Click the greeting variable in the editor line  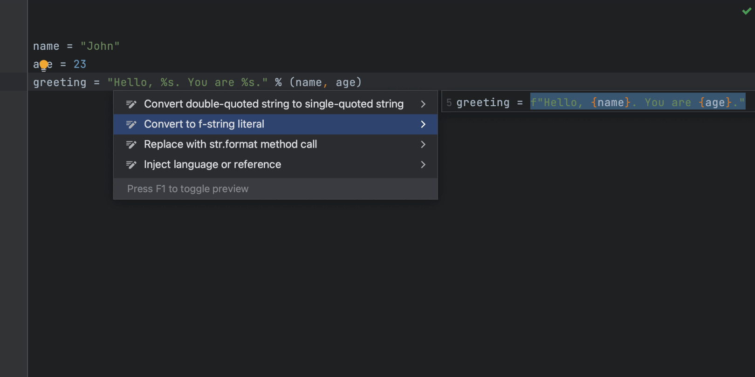tap(60, 83)
